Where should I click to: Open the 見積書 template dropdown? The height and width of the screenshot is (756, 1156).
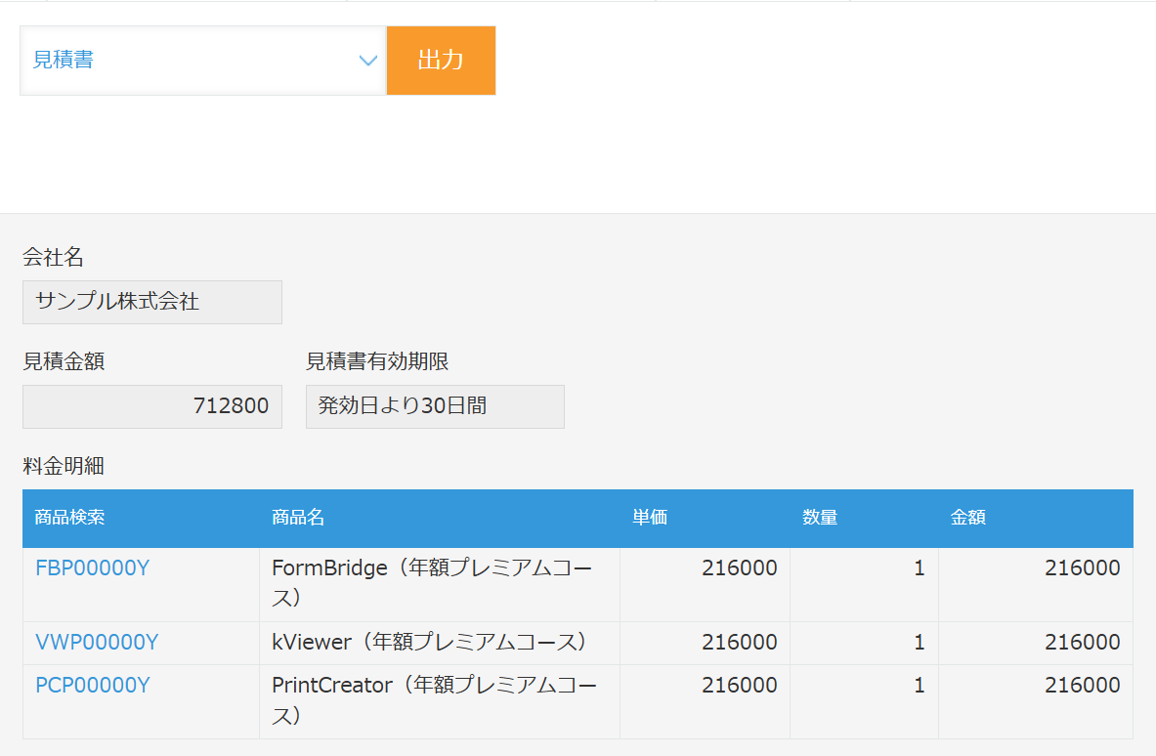[x=186, y=61]
